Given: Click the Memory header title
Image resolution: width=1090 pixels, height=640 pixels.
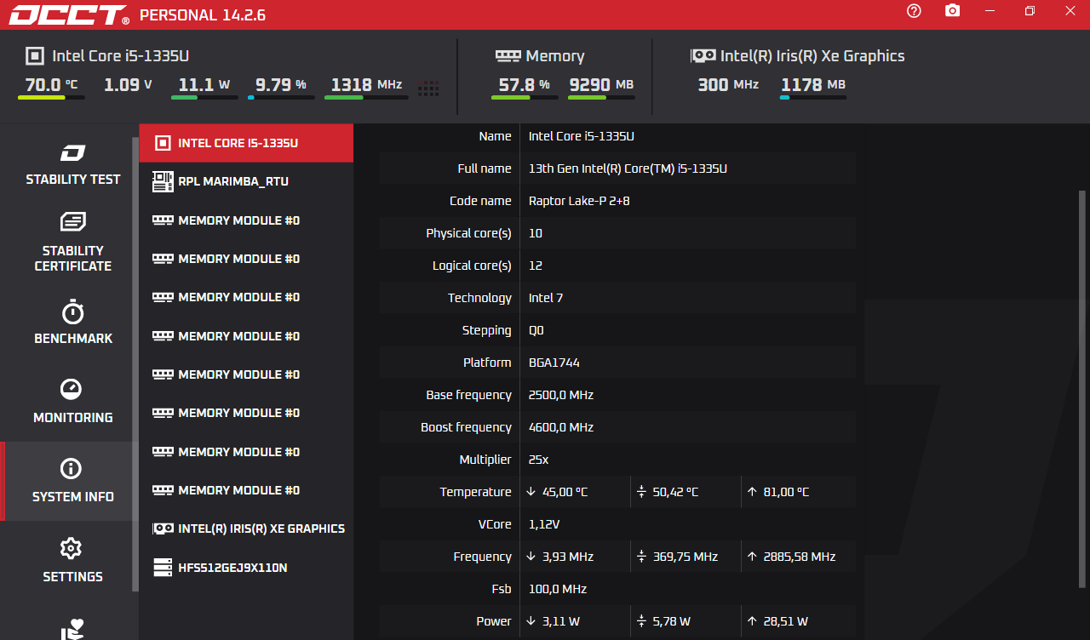Looking at the screenshot, I should pos(555,56).
